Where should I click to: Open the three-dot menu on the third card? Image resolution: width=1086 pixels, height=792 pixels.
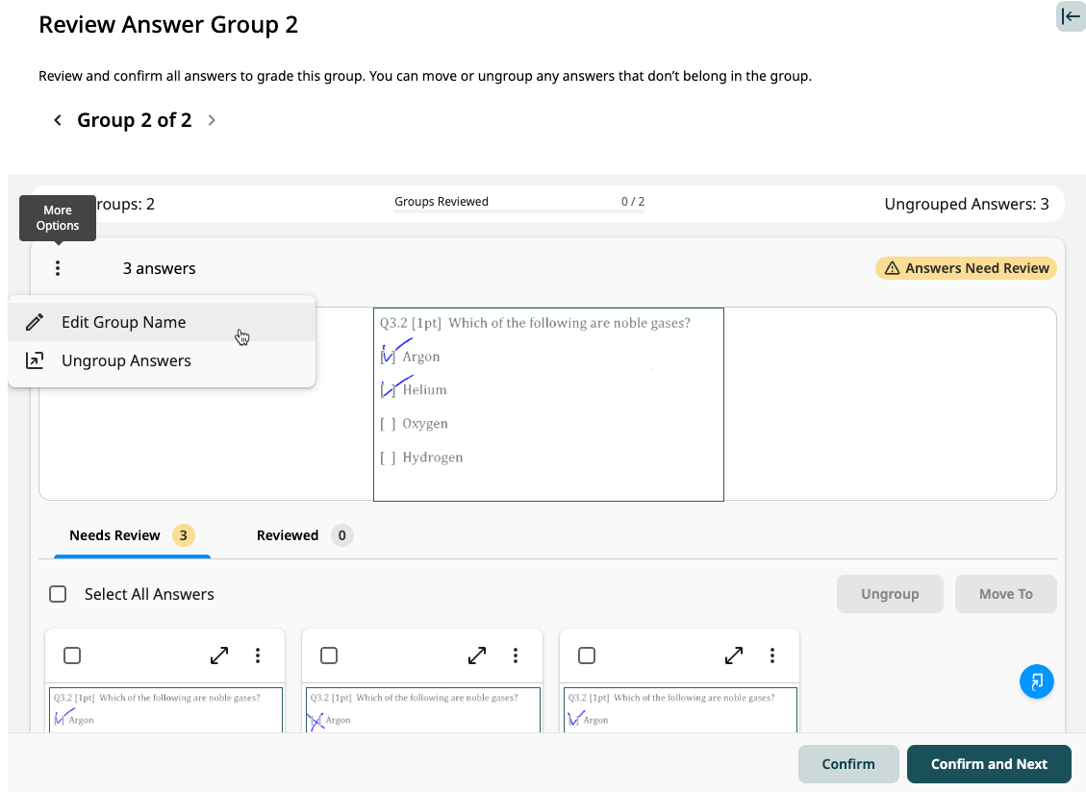point(772,655)
